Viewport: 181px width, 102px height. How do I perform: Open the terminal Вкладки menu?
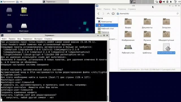(38, 39)
